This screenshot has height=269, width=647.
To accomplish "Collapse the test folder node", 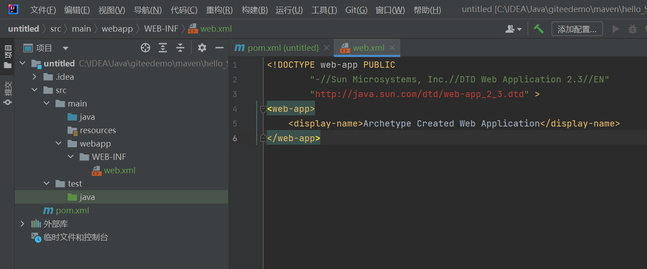I will [x=47, y=184].
